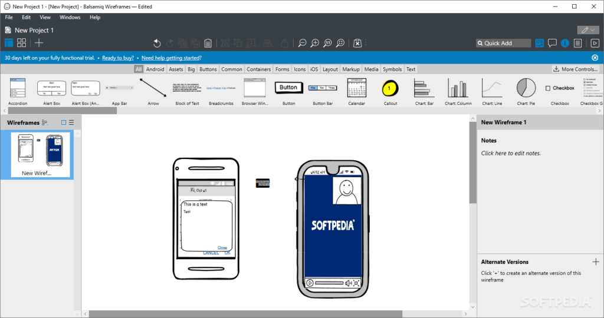Image resolution: width=604 pixels, height=318 pixels.
Task: Click the Group selected items icon
Action: [x=225, y=43]
